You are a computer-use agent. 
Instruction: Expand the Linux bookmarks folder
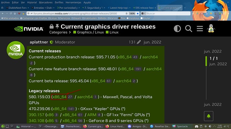[x=53, y=18]
